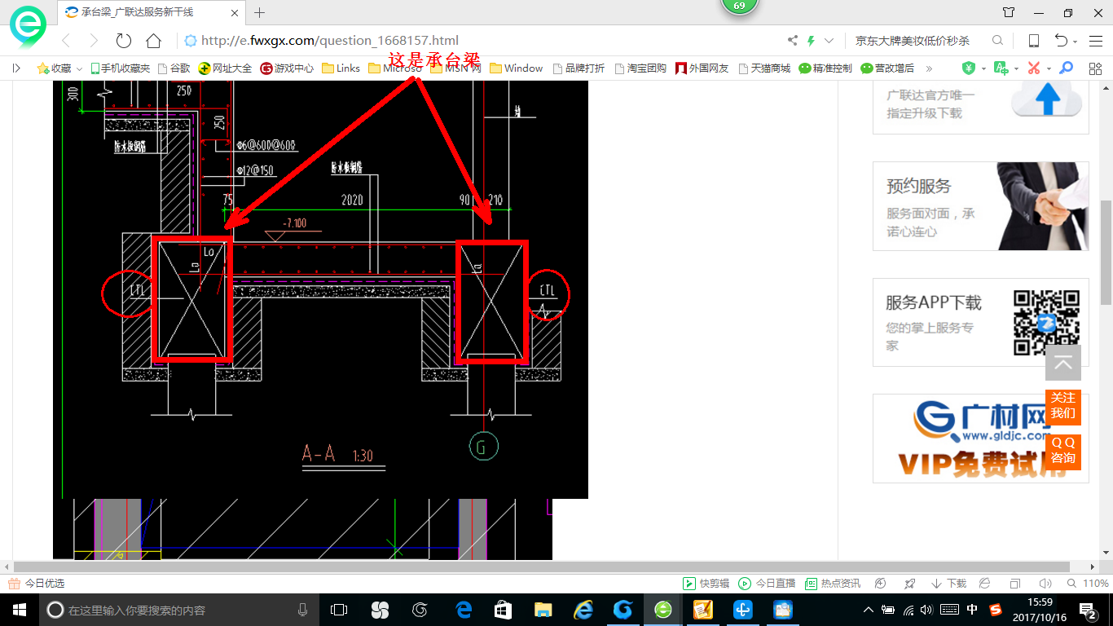
Task: Click the rocket accelerator status icon
Action: (x=909, y=584)
